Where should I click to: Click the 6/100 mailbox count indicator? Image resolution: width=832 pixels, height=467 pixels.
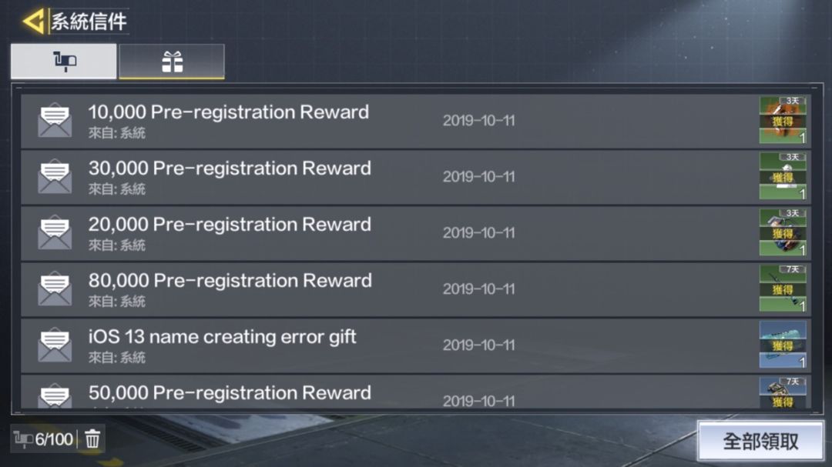[45, 439]
